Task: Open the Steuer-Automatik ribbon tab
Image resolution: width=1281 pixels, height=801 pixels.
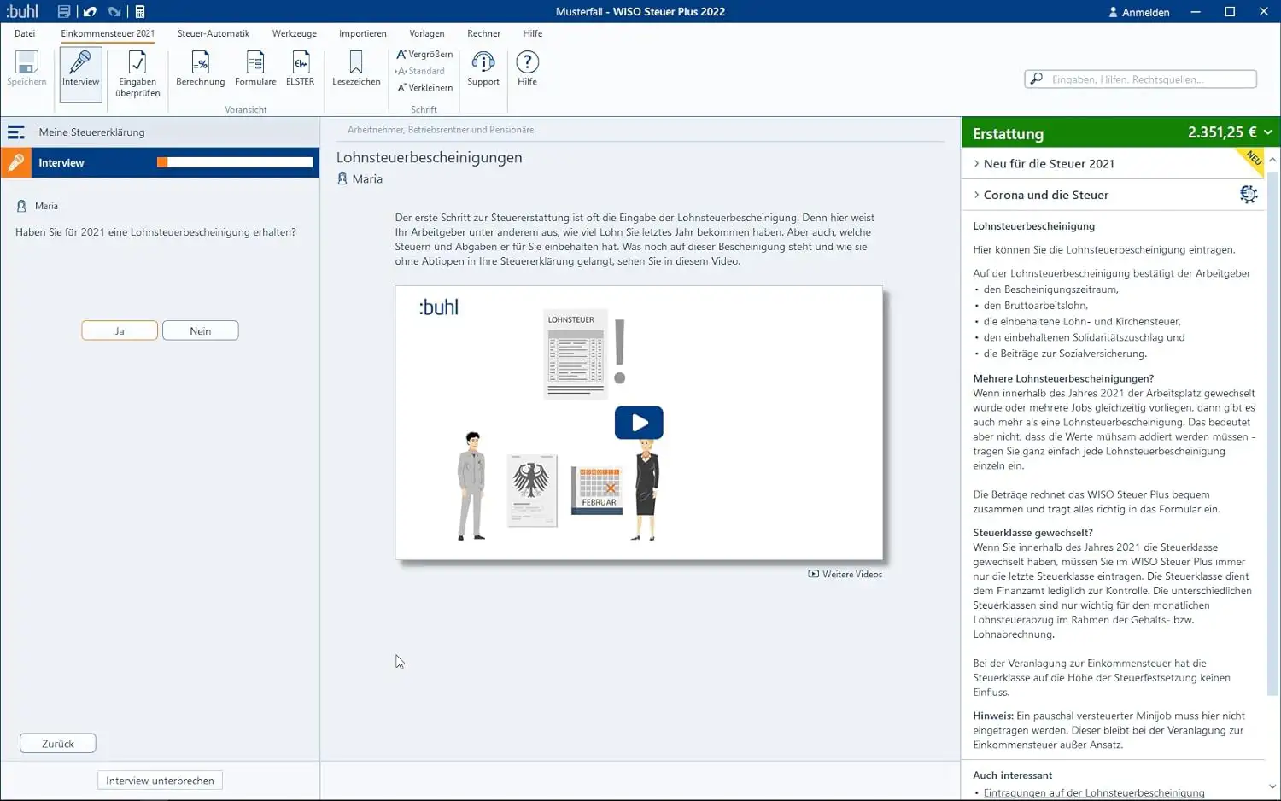Action: point(213,33)
